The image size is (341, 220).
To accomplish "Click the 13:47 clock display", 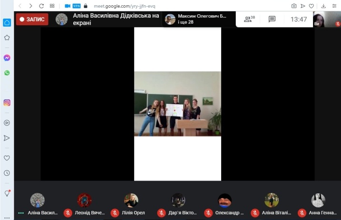I will click(x=299, y=19).
